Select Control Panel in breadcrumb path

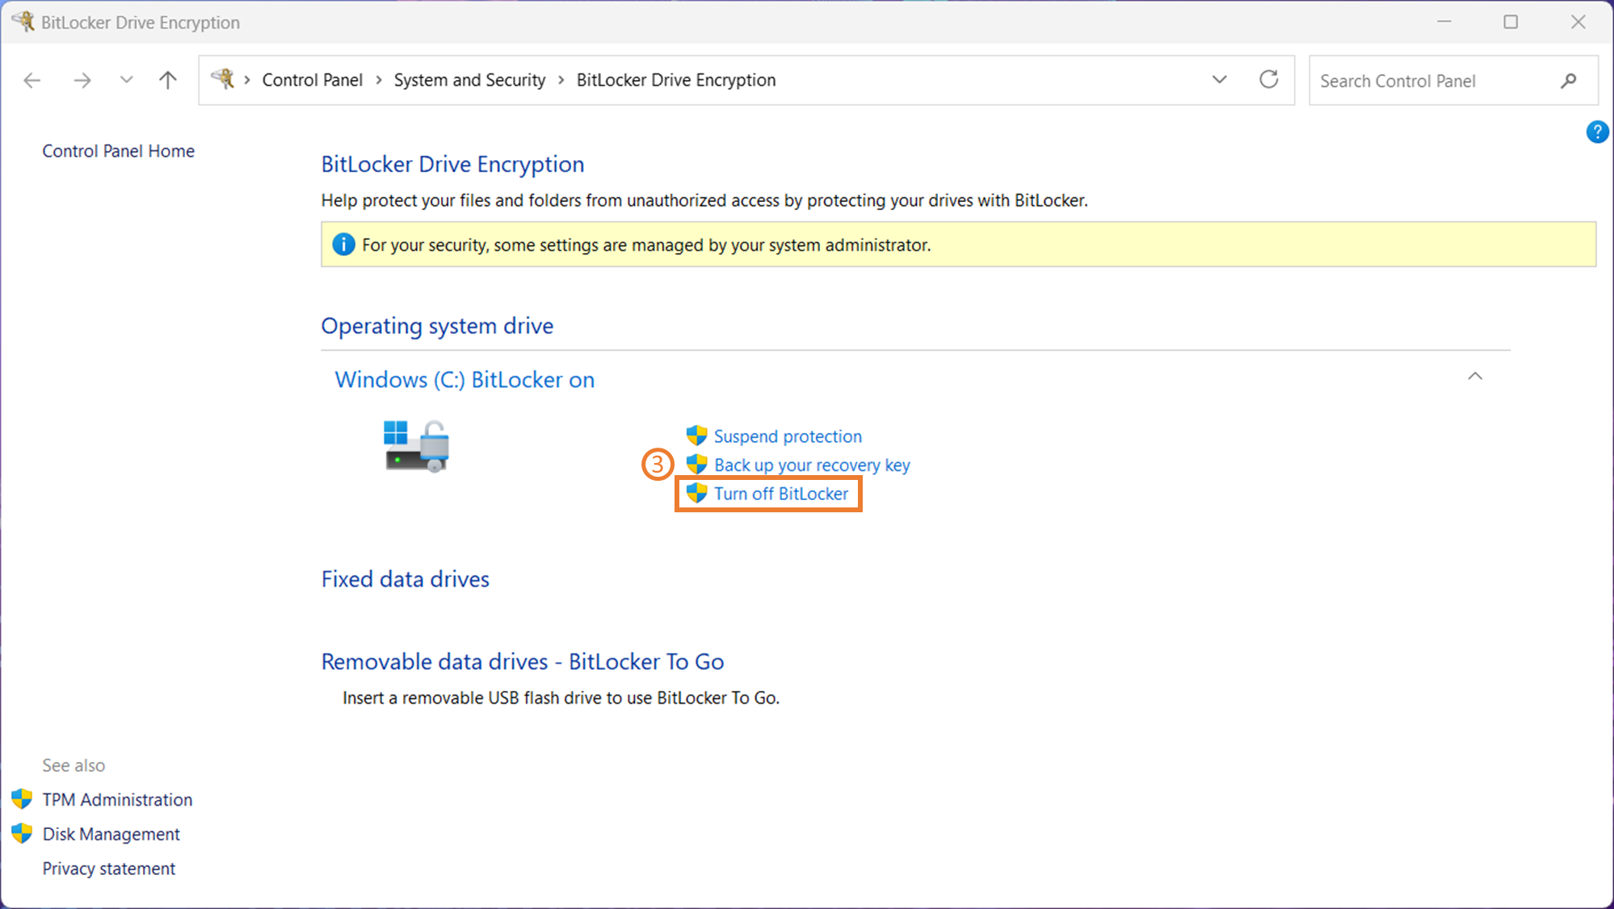(312, 80)
